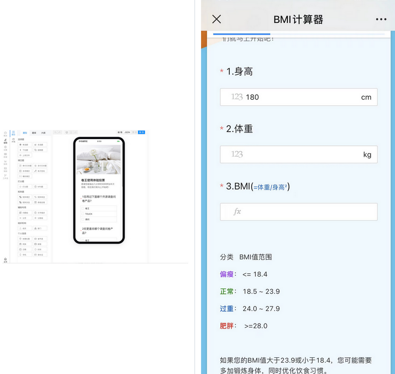This screenshot has width=395, height=374.
Task: Click the BMI formula fx field
Action: coord(298,212)
